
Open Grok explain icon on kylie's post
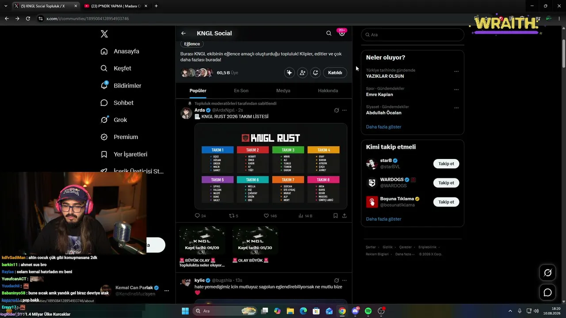tap(337, 280)
